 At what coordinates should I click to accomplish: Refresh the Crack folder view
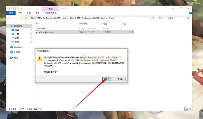coord(154,18)
